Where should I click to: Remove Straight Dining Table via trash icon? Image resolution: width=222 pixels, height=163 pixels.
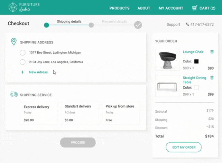click(x=212, y=78)
